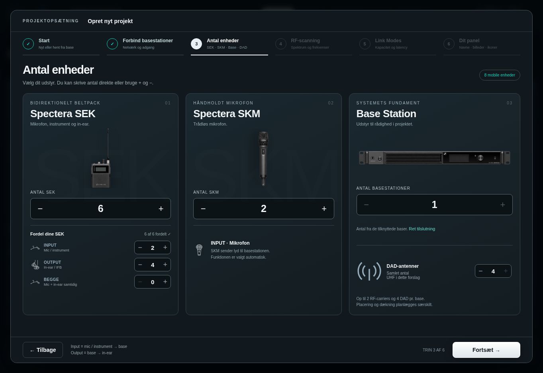
Task: Click the 8 mobile enheder badge
Action: (x=500, y=75)
